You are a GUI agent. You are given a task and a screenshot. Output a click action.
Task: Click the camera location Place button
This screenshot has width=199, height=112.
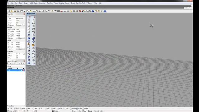(20, 38)
